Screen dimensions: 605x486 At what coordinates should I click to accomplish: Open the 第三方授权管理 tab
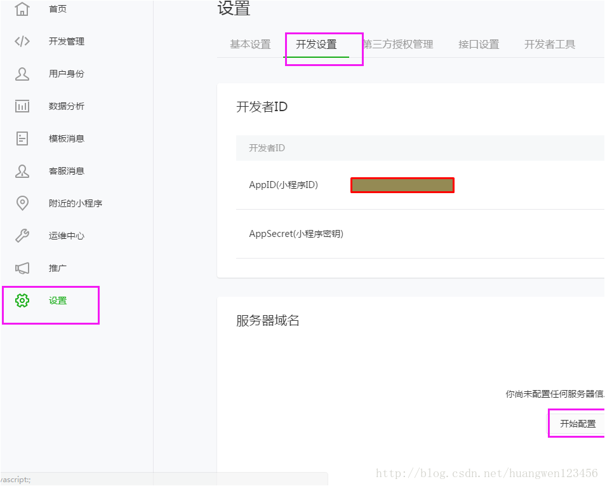398,44
